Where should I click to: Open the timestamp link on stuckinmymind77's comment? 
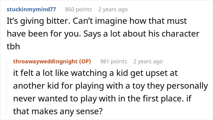point(113,9)
